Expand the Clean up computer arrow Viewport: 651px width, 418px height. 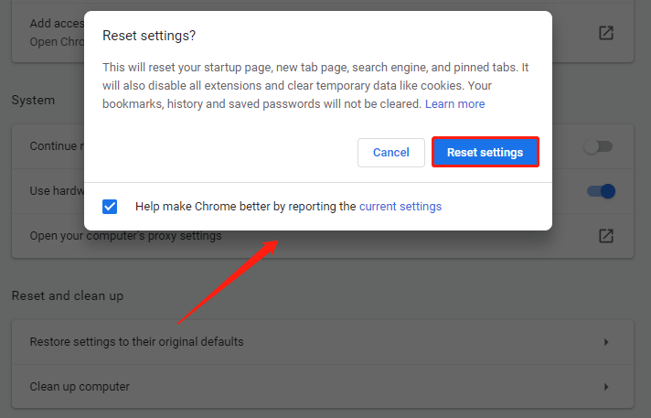(606, 387)
